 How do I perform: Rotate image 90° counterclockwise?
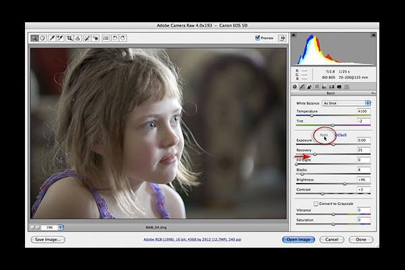tap(115, 38)
